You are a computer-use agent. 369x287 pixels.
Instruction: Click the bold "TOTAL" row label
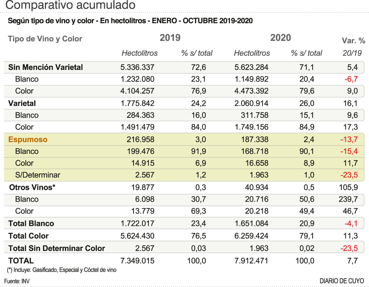[x=21, y=261]
